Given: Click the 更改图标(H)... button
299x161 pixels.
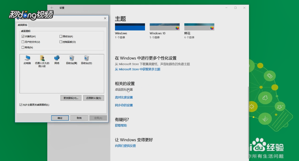Looking at the screenshot, I should click(x=71, y=98).
